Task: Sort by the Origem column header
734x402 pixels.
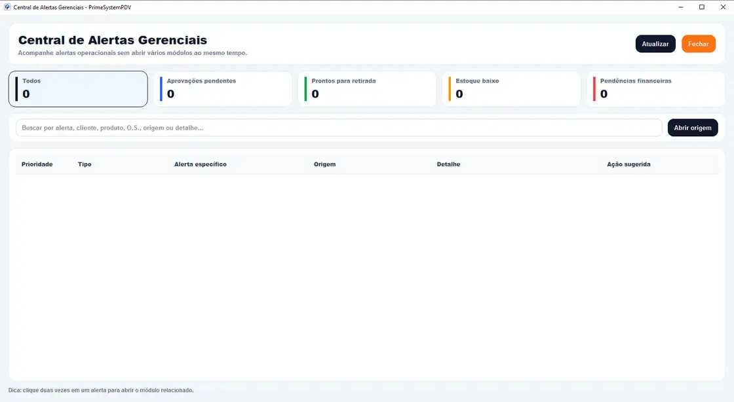Action: [x=325, y=164]
